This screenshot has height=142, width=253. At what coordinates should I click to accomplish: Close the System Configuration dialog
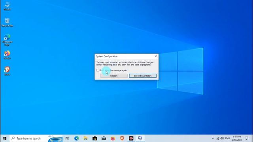156,56
